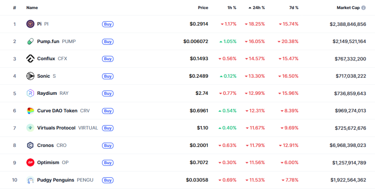Click the Sonic coin logo icon
375x190 pixels.
30,76
